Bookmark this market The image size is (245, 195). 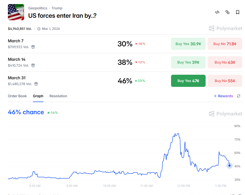[237, 12]
